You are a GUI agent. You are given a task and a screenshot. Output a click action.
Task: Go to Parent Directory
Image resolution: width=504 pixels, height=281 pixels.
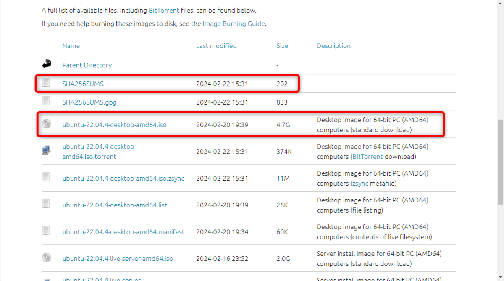click(x=87, y=65)
